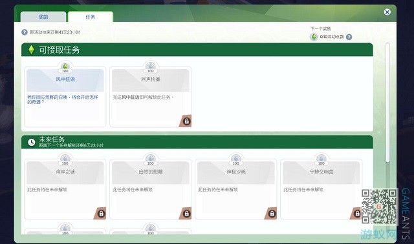
Task: Click the lock icon on 海岸之谜 card
Action: tap(101, 214)
